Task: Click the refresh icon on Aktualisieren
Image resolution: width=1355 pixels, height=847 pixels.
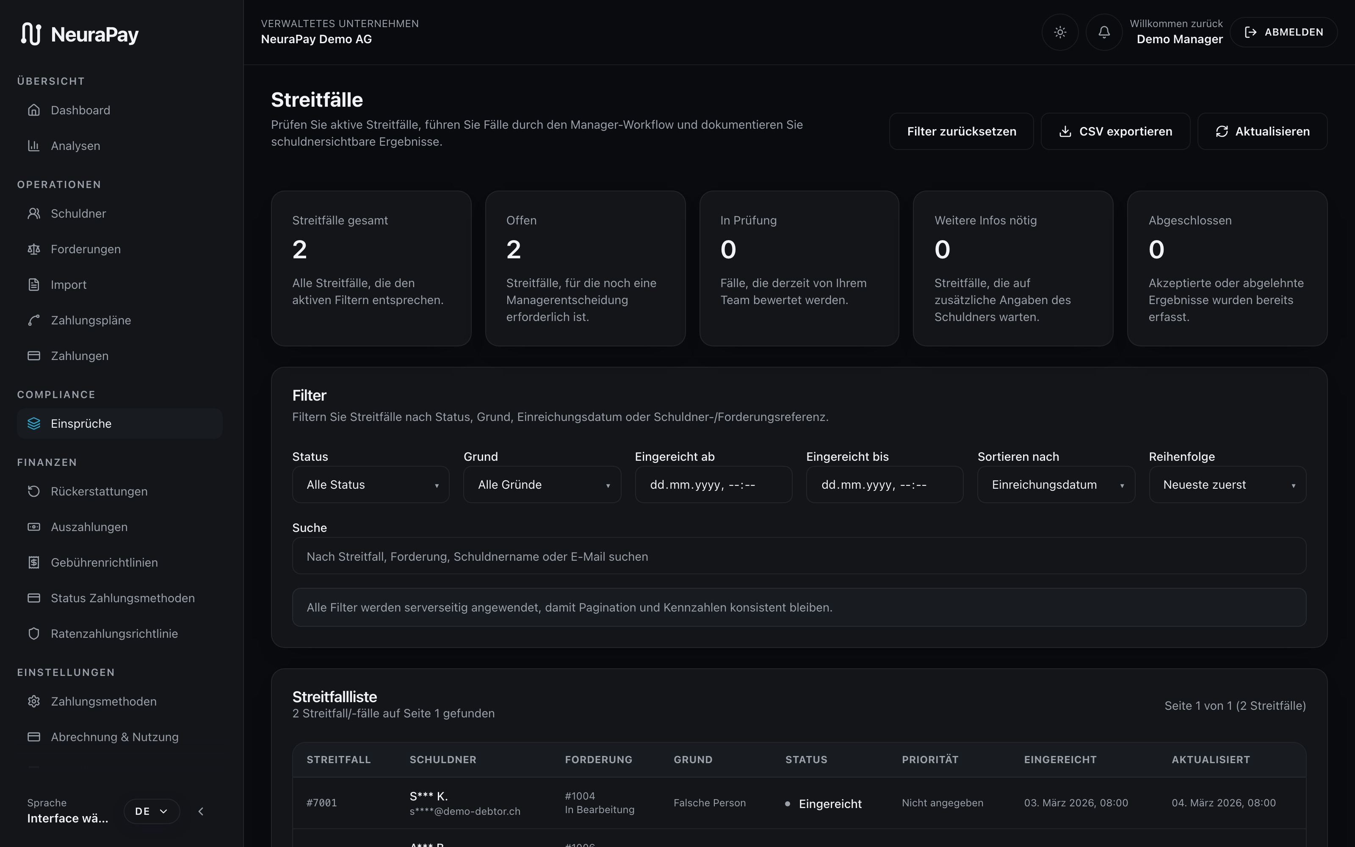Action: [1222, 132]
